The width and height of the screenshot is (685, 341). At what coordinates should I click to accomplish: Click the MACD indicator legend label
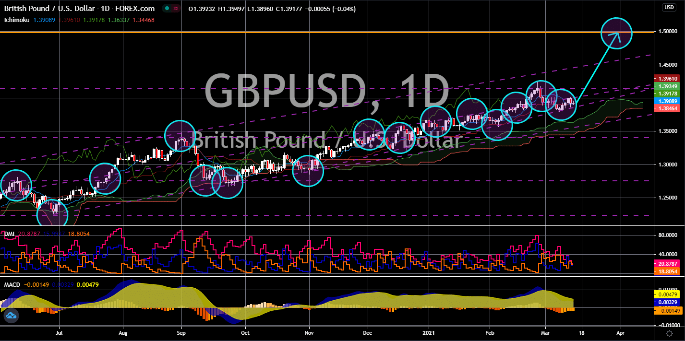tap(12, 285)
